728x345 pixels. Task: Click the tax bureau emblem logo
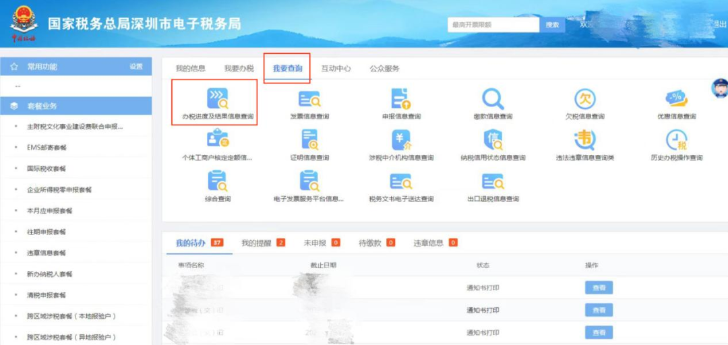pos(23,23)
